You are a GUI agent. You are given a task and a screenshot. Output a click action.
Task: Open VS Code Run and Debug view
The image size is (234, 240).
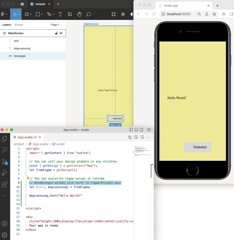(4, 173)
